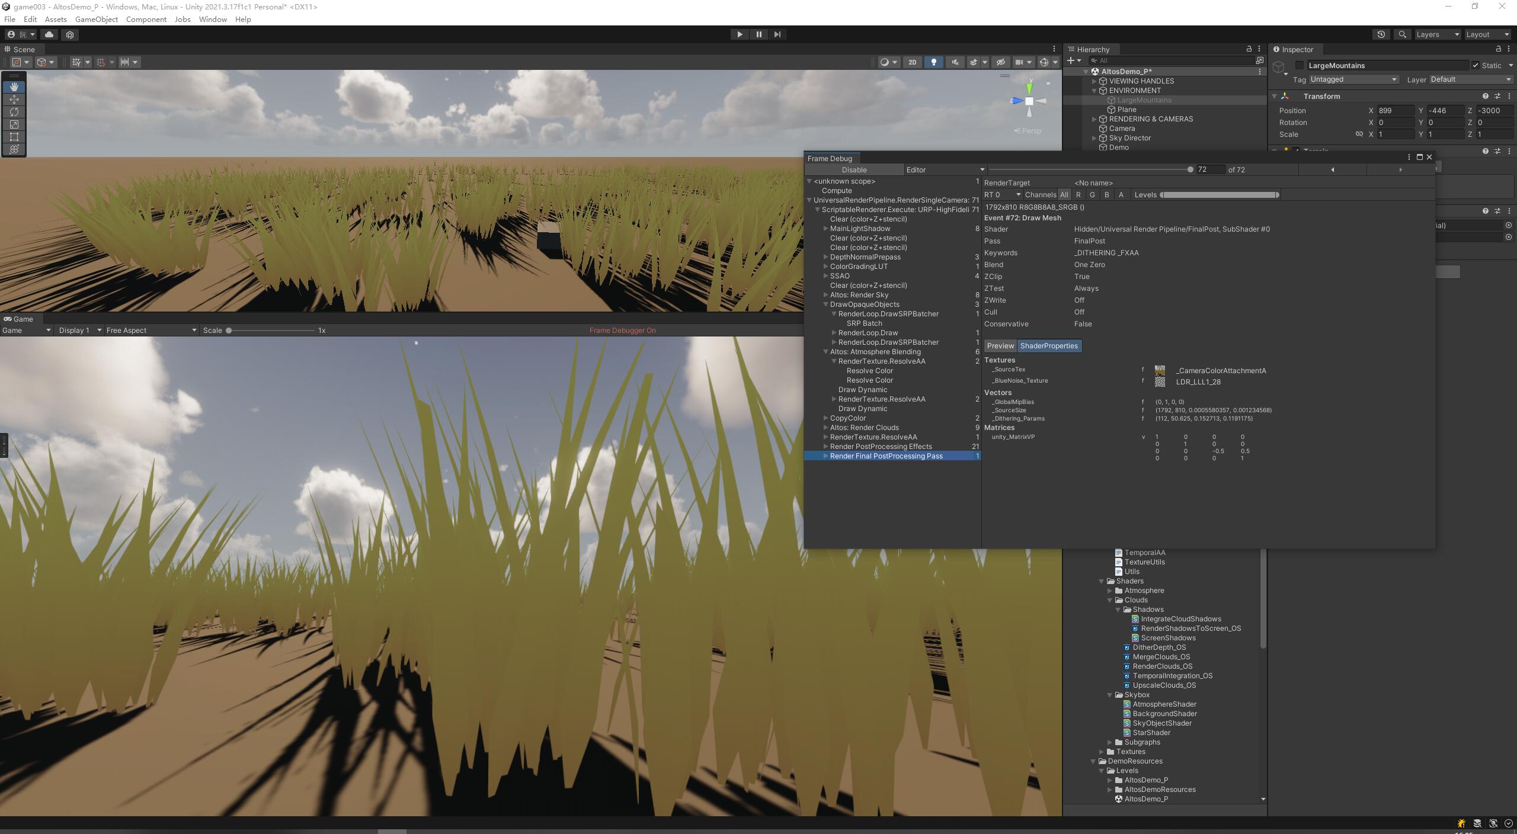1517x834 pixels.
Task: Open the Display 1 dropdown in Game view
Action: (80, 331)
